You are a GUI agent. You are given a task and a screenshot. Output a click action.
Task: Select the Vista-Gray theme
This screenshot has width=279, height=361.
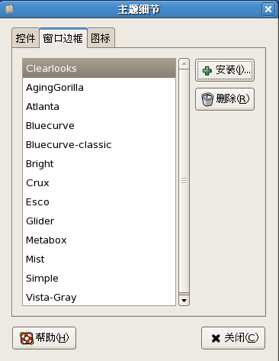click(99, 297)
